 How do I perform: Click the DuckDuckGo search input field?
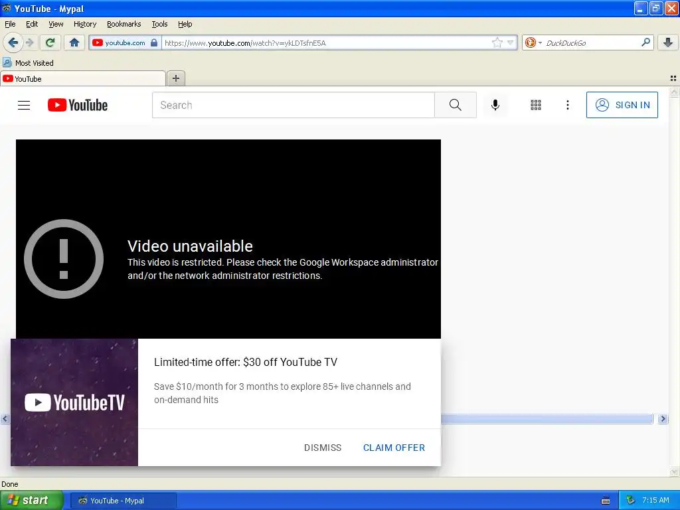click(x=592, y=42)
